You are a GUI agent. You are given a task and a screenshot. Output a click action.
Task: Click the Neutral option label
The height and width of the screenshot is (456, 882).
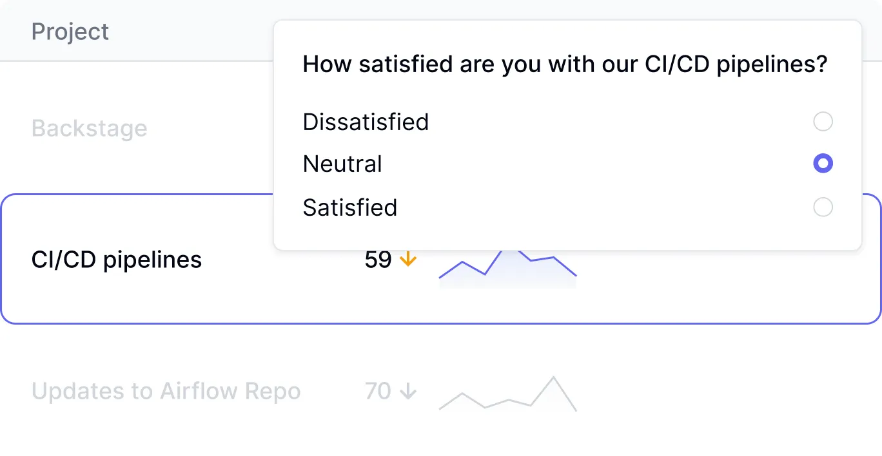[x=342, y=164]
